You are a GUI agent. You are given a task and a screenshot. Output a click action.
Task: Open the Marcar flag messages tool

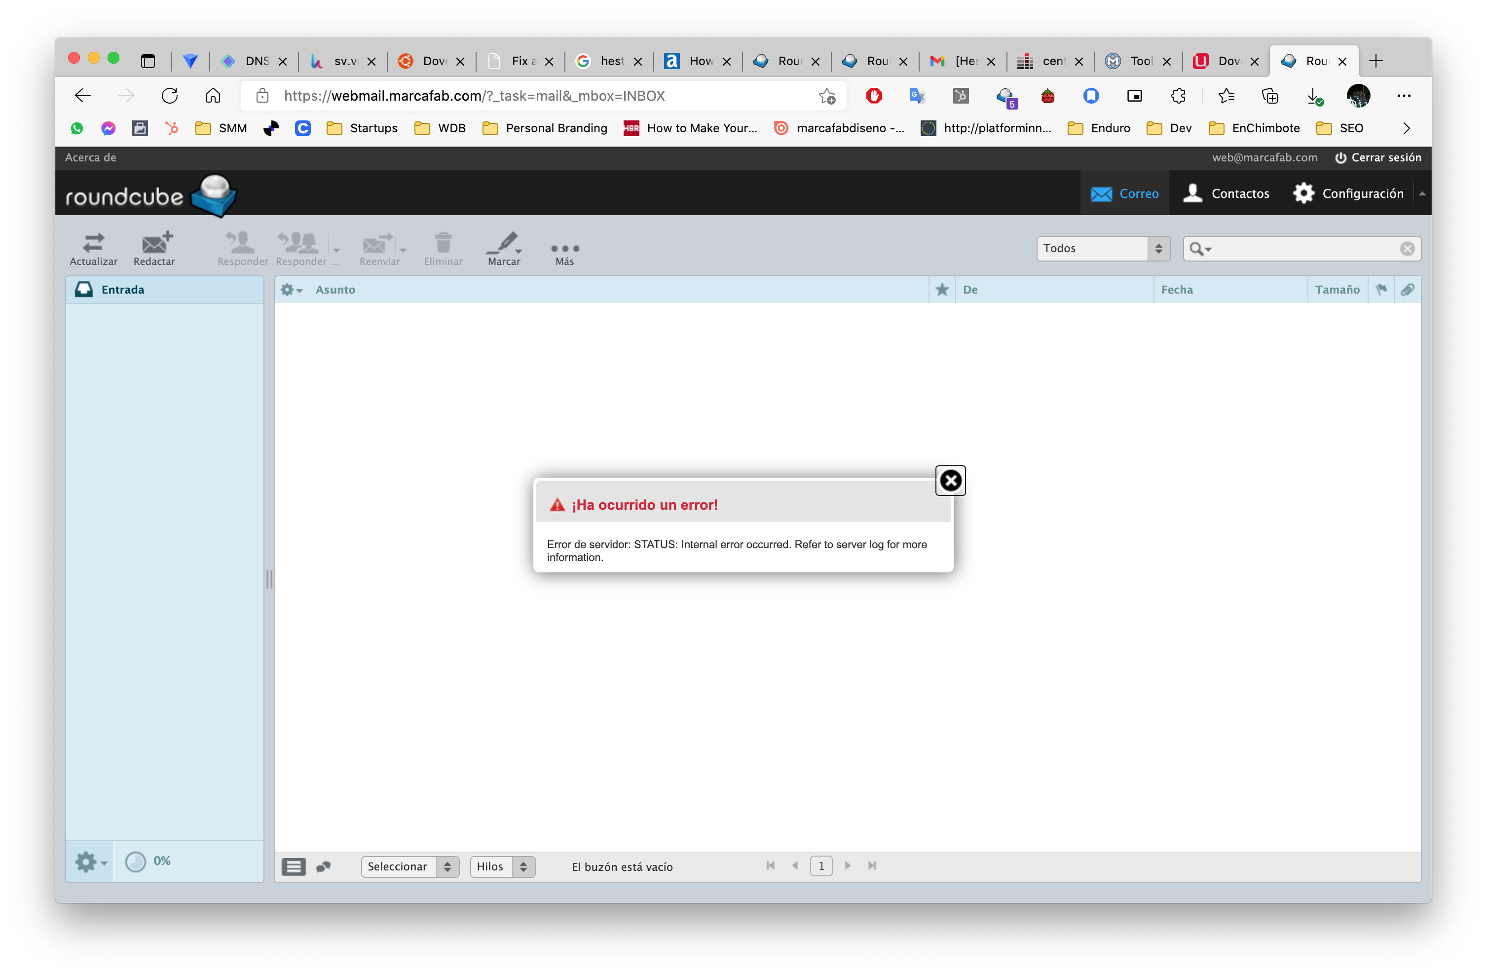pos(504,249)
